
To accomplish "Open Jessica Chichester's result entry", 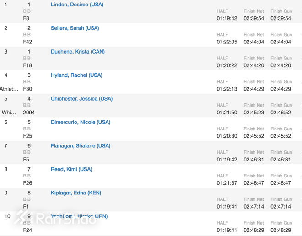I will (x=81, y=99).
